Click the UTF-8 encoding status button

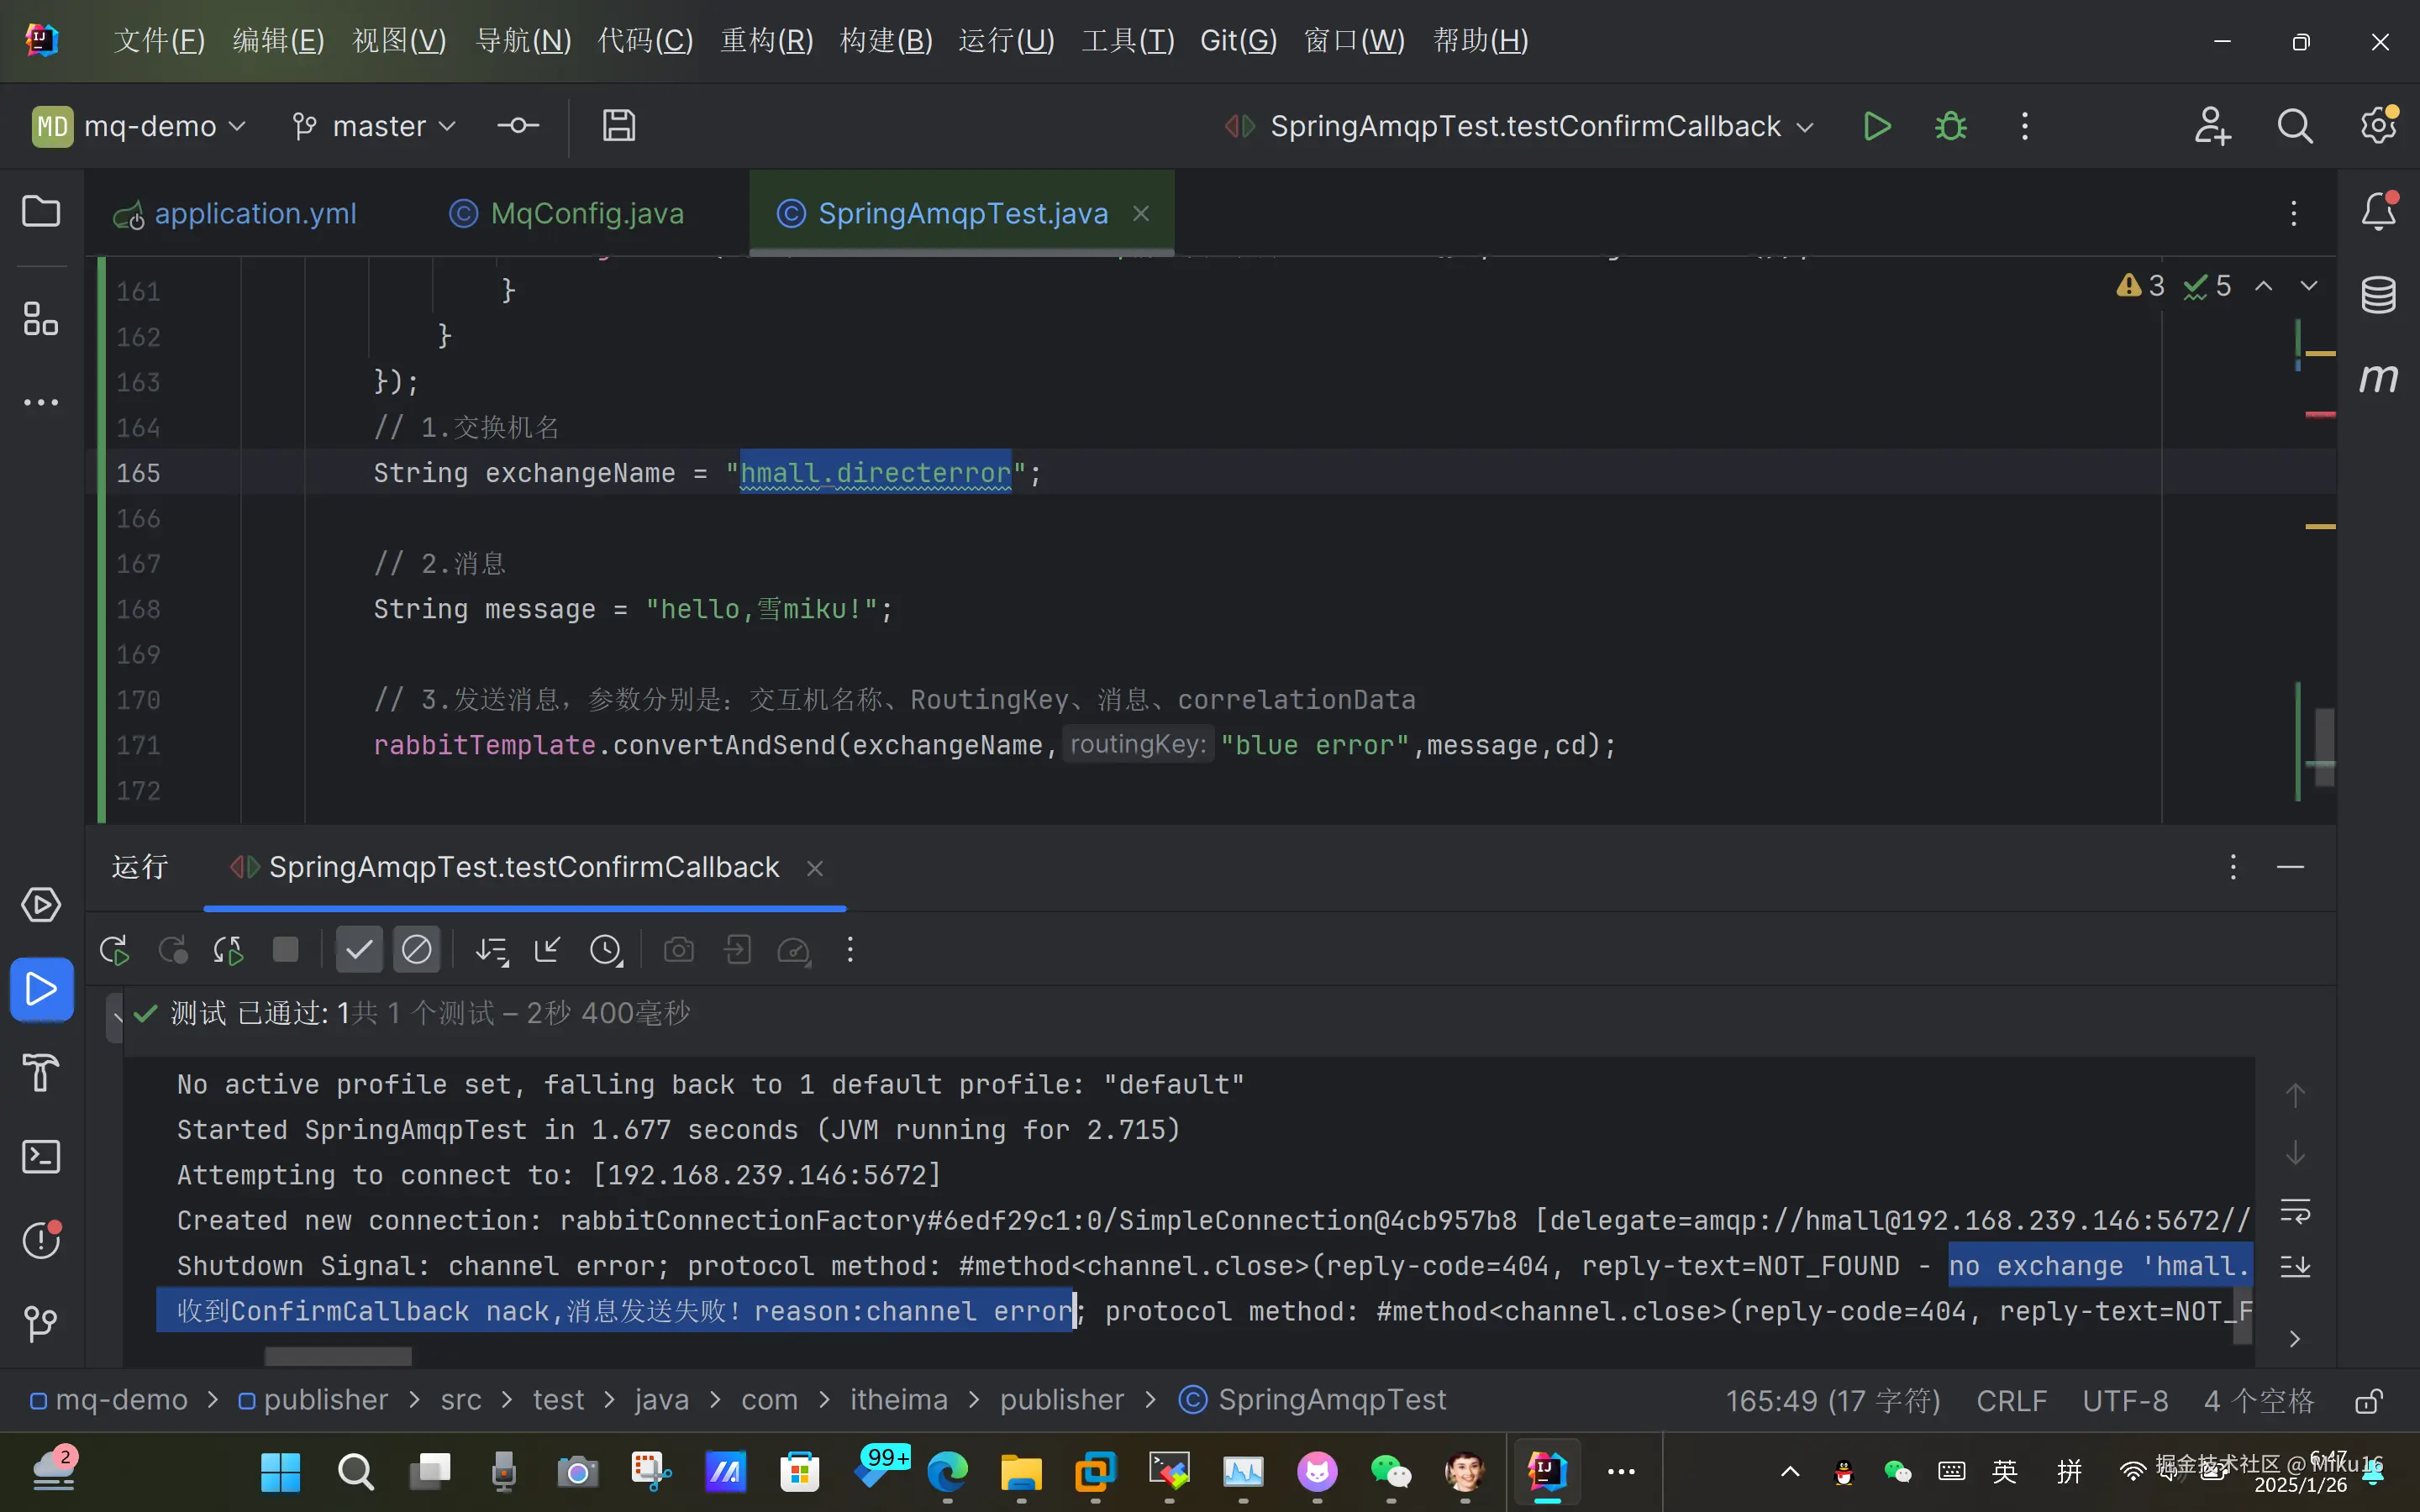point(2125,1400)
